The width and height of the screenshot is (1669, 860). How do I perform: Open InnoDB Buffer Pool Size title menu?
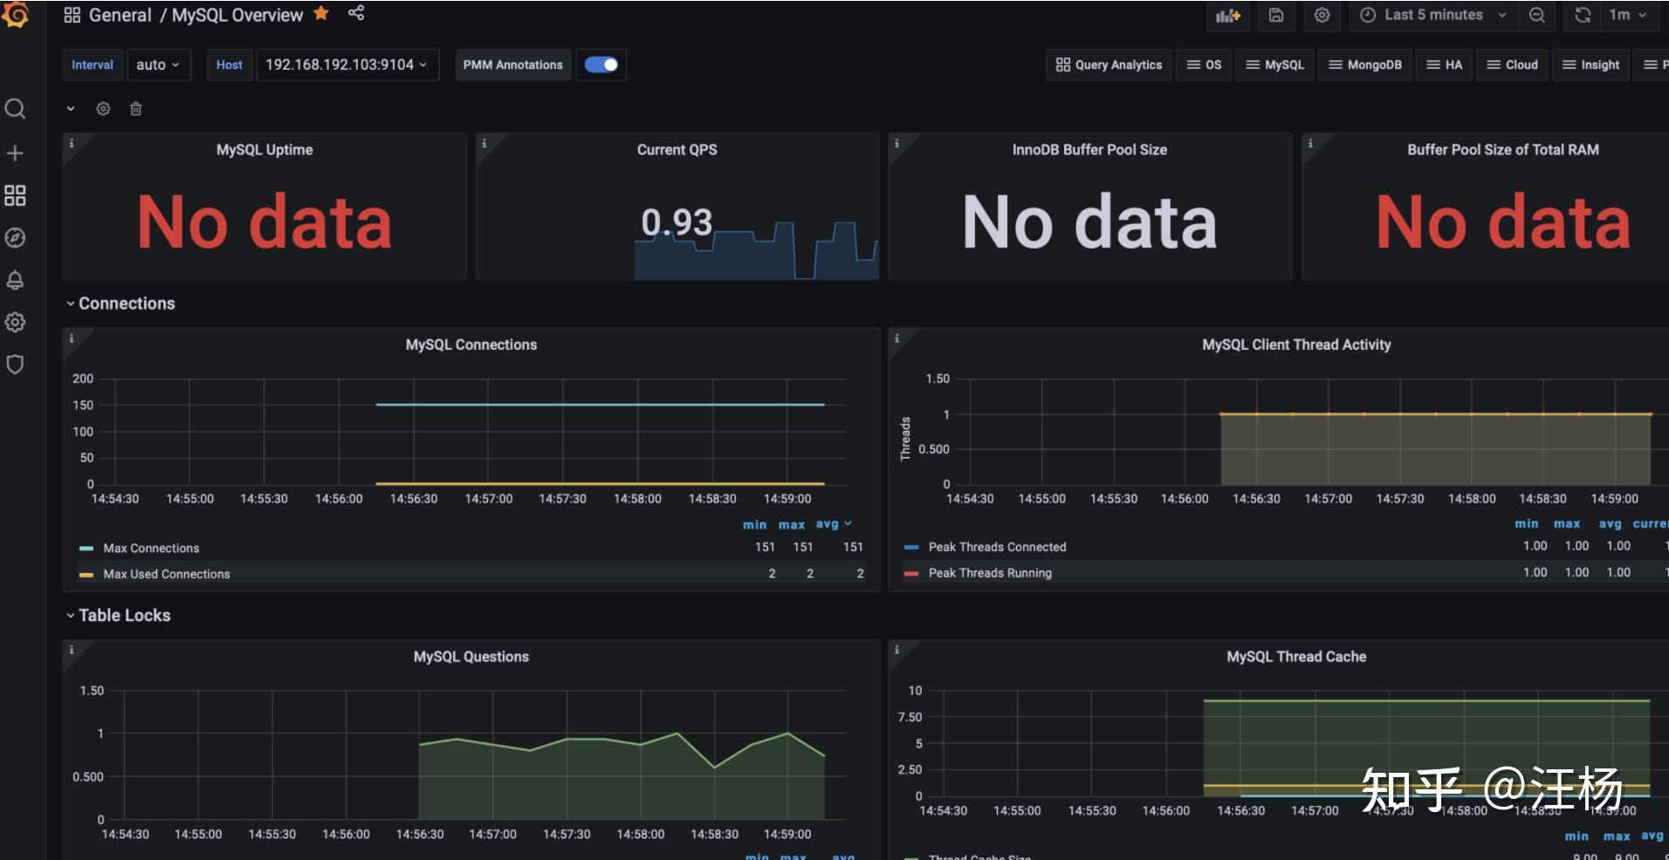click(1089, 150)
